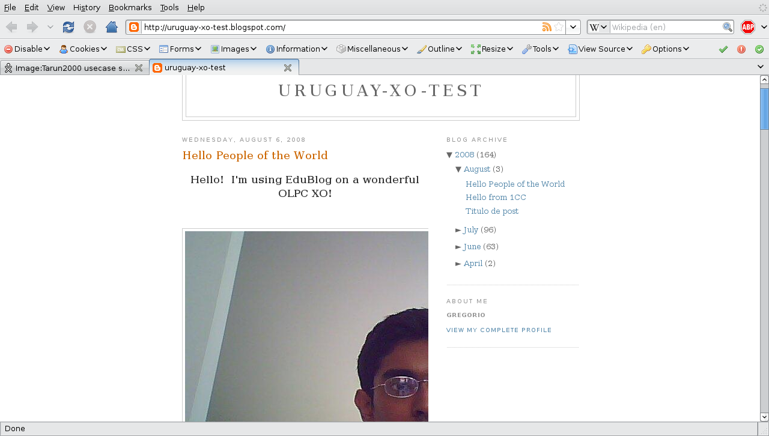Click the magnifier search icon in Wikipedia box
This screenshot has width=769, height=436.
click(x=727, y=27)
